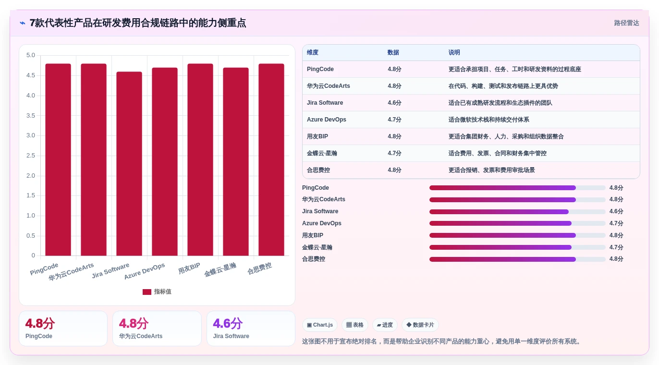Click 4.7分 in Azure DevOps table row
This screenshot has height=365, width=659.
[x=395, y=120]
